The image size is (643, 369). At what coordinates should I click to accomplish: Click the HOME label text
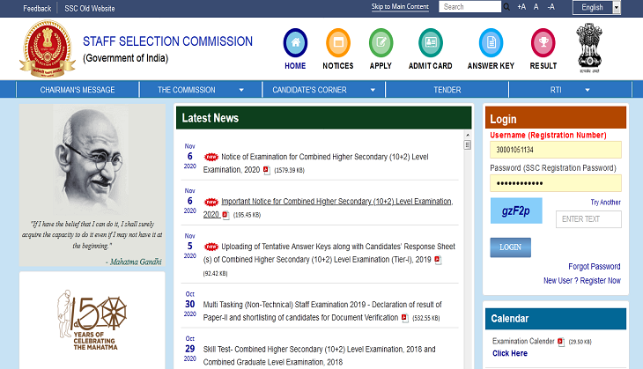[x=295, y=65]
